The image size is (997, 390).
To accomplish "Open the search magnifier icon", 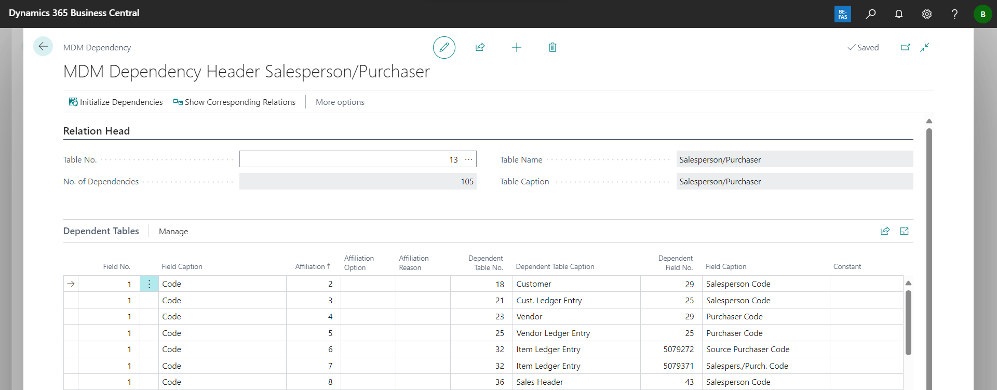I will [871, 14].
